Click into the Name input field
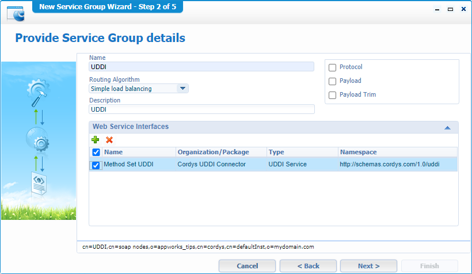 201,67
